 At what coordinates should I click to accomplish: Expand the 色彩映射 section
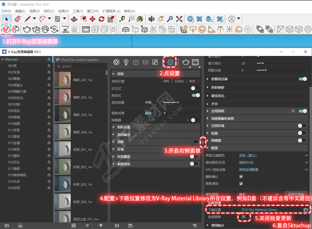coord(207,87)
